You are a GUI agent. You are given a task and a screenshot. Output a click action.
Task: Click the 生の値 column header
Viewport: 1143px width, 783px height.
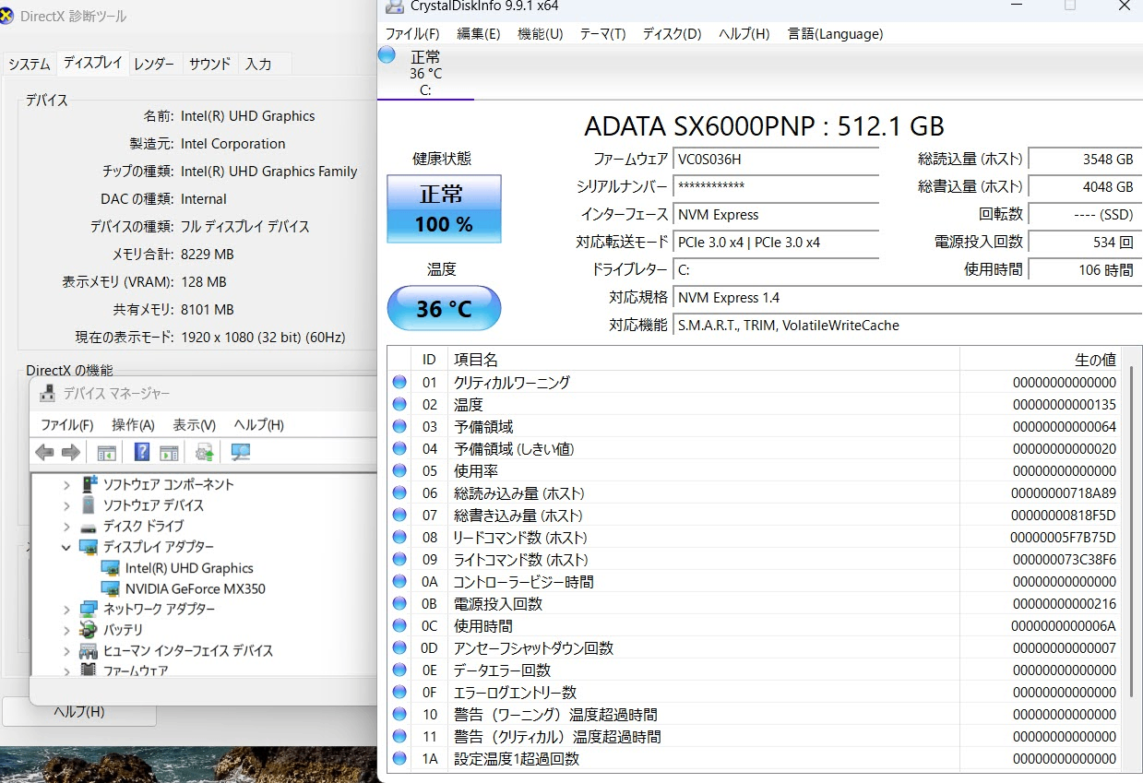1039,360
